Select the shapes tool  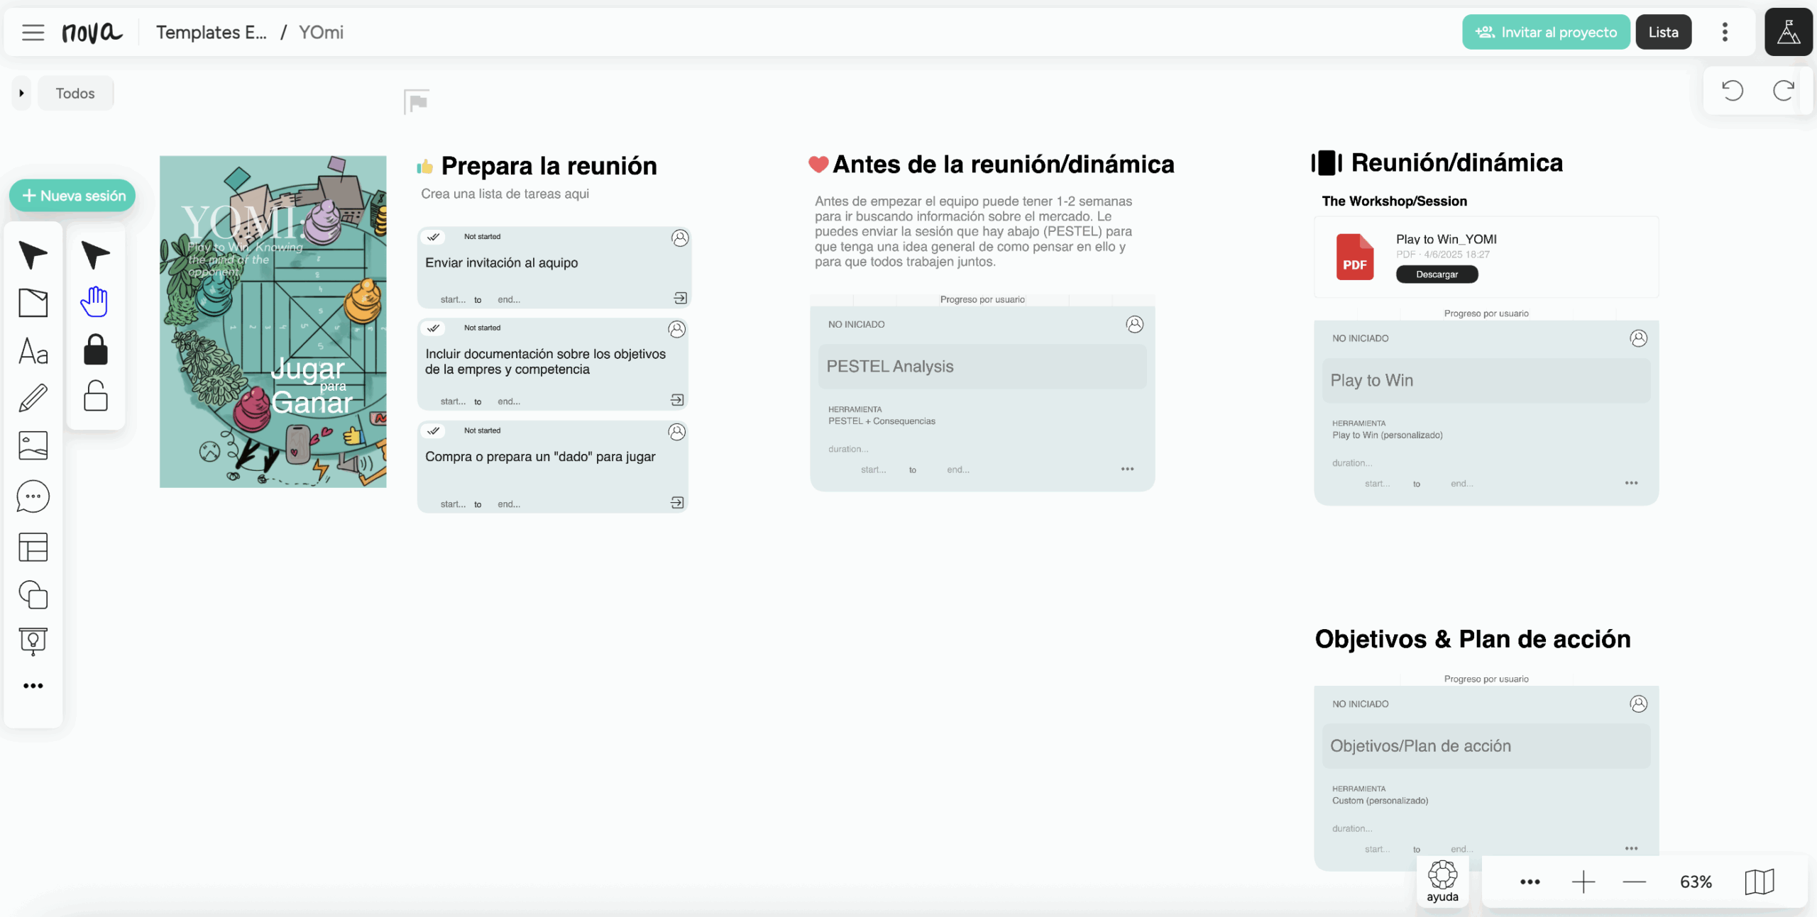[x=33, y=594]
